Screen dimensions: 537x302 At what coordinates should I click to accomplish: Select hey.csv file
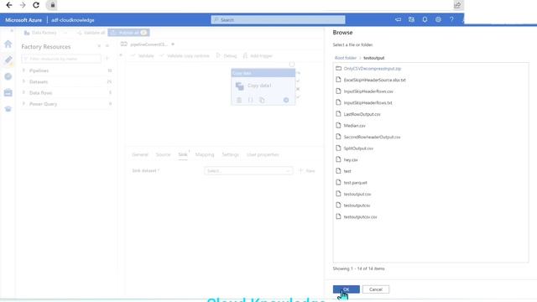pyautogui.click(x=351, y=160)
